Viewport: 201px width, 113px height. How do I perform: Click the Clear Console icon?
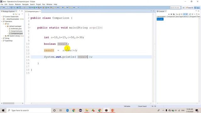pyautogui.click(x=177, y=14)
